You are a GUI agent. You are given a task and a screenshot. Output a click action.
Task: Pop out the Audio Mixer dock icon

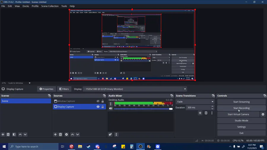172,95
